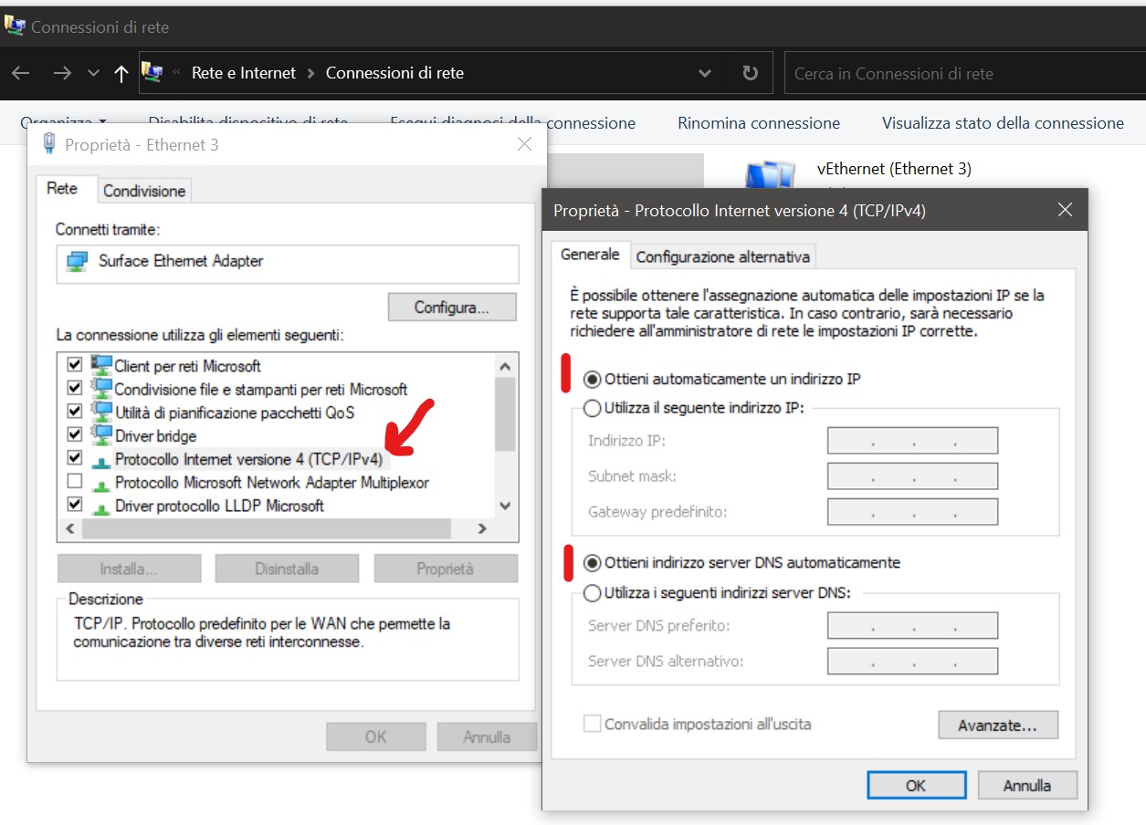Close the Proprietà - Ethernet 3 dialog
The height and width of the screenshot is (825, 1146).
point(524,144)
